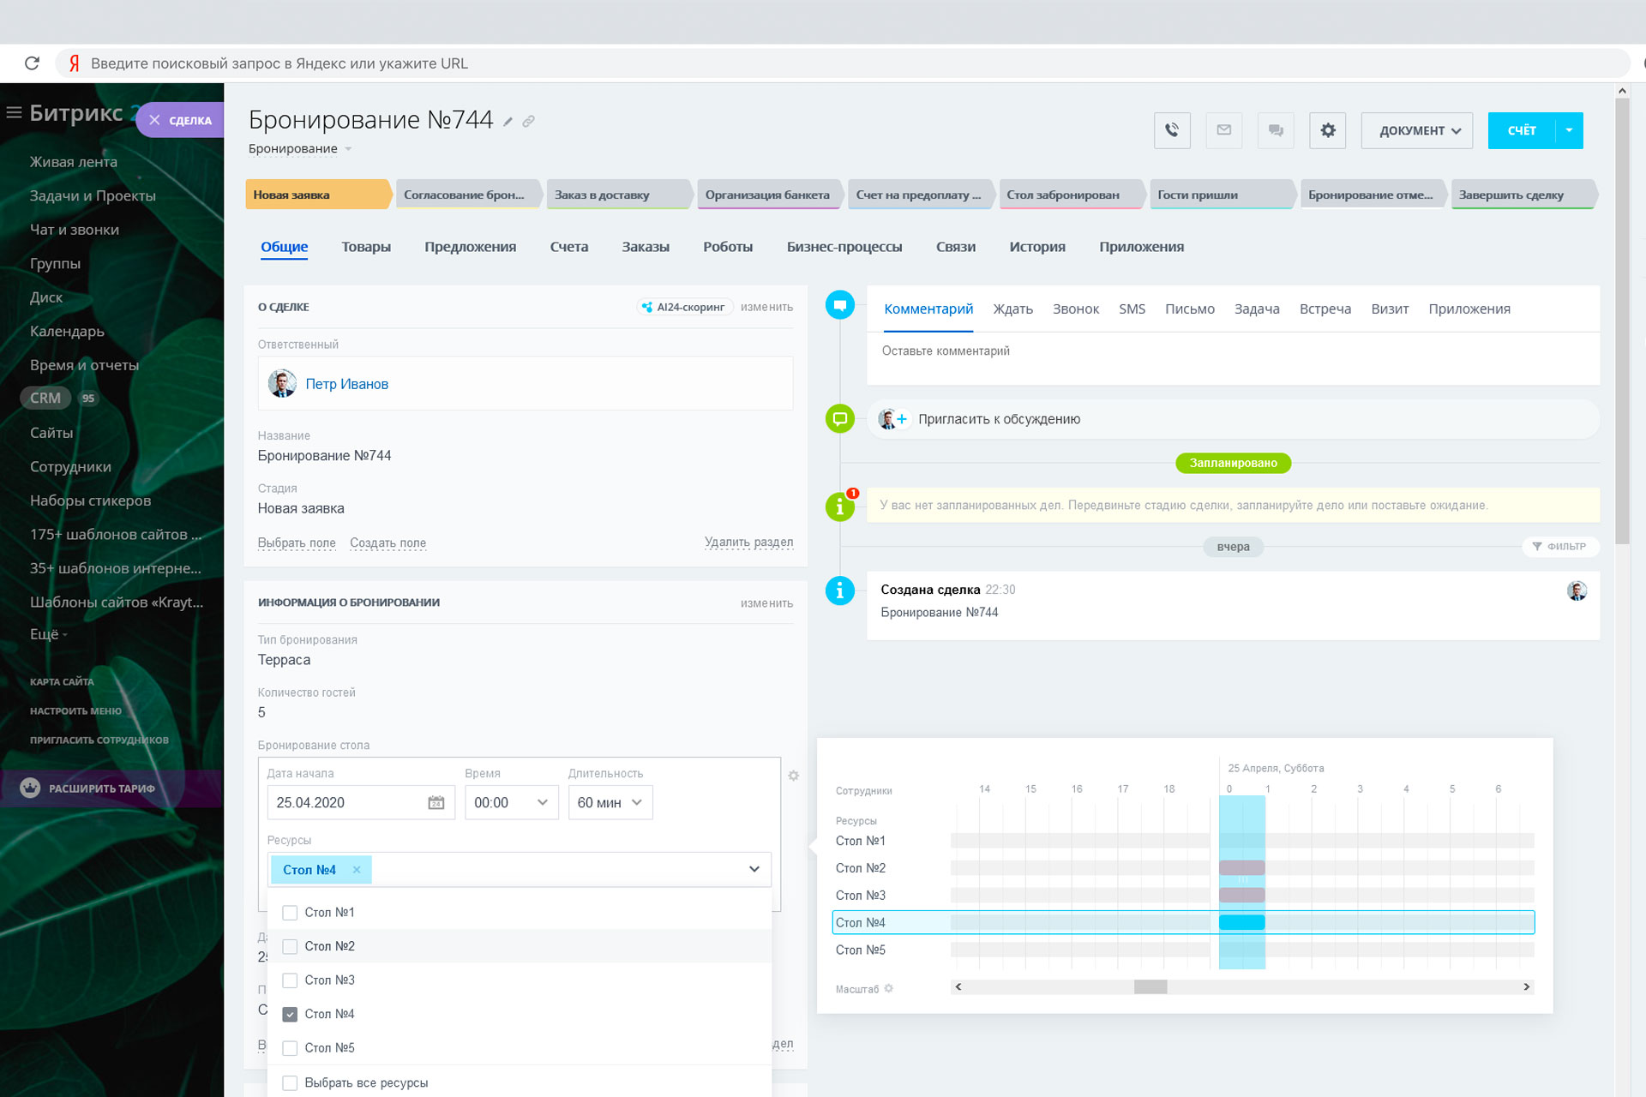The image size is (1646, 1097).
Task: Switch to the Товары tab
Action: (x=366, y=247)
